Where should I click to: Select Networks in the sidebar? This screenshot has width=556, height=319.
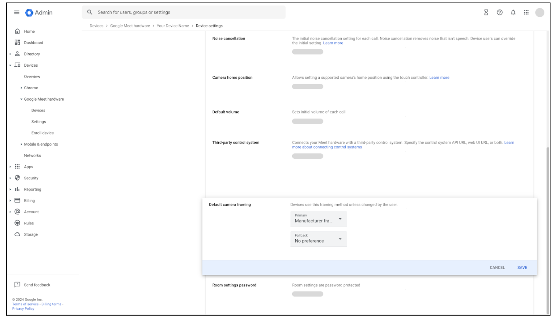click(33, 155)
